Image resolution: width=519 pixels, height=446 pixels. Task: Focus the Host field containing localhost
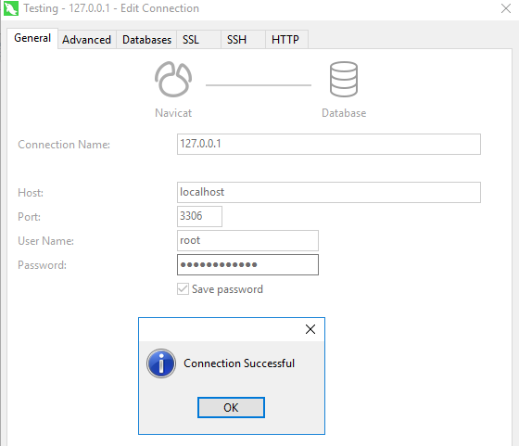coord(329,192)
